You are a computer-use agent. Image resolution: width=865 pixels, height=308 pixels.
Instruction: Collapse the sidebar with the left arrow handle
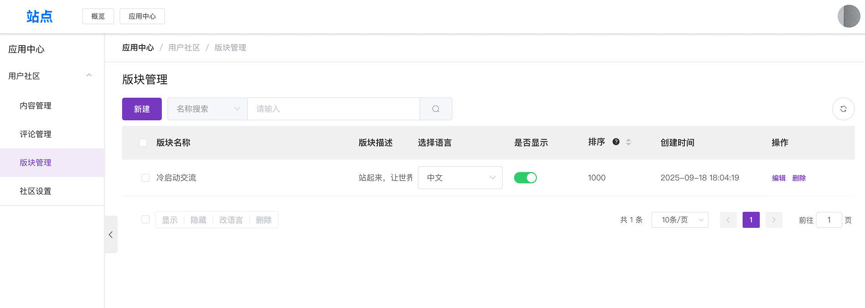coord(111,235)
